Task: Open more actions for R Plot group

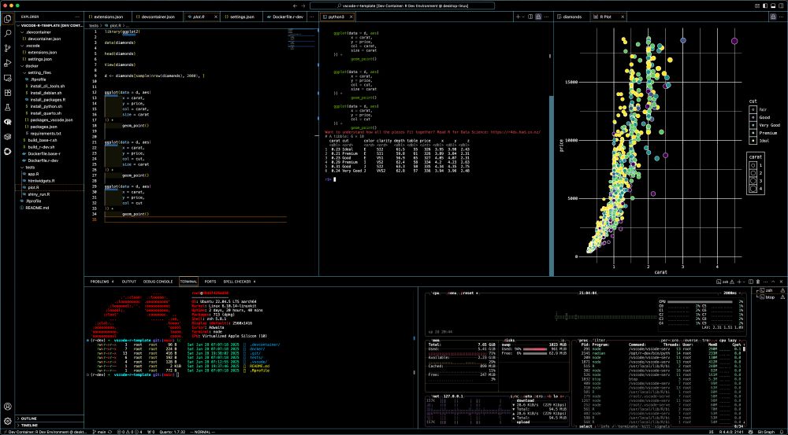Action: 782,17
